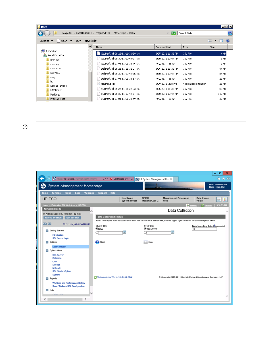Click the Search Data field
271x361 pixels.
(203, 33)
